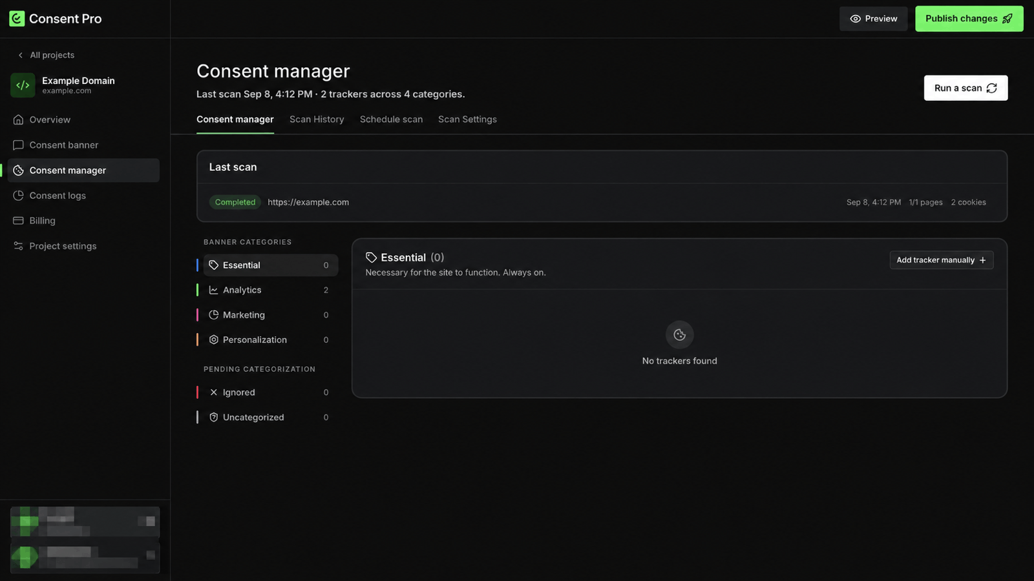Open Consent banner in sidebar

[x=83, y=145]
